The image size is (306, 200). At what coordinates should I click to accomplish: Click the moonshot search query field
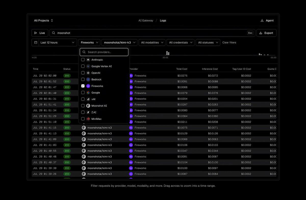[x=152, y=33]
